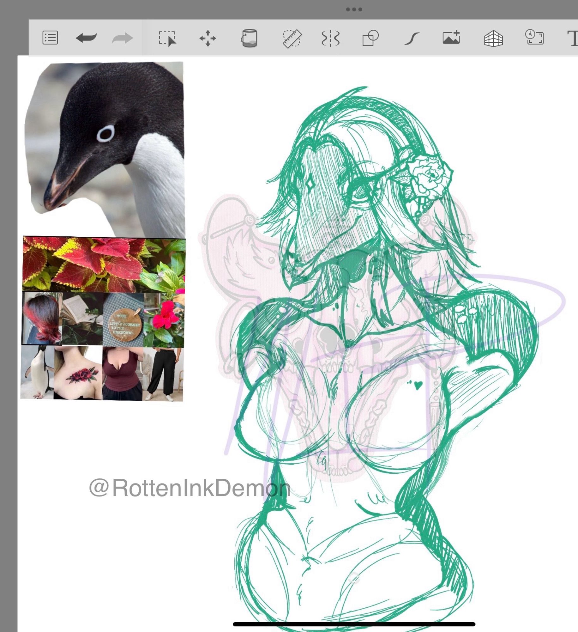Toggle the Symmetry tool

[330, 39]
